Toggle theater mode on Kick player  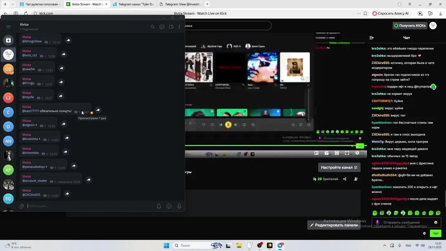(337, 153)
